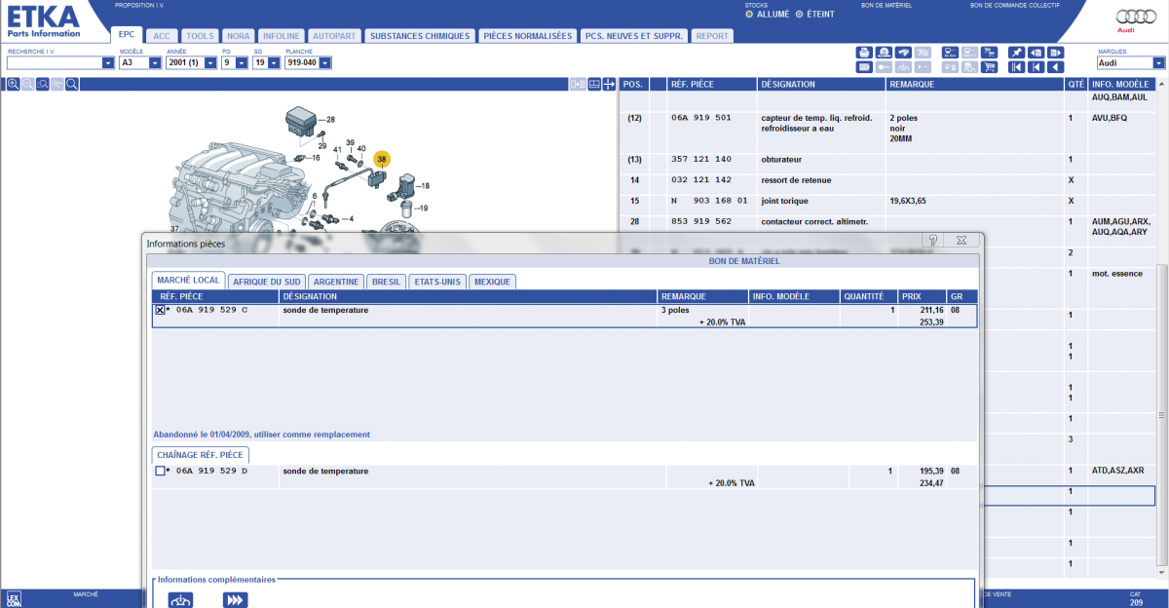Check the box for part 06A 919 529 D
This screenshot has width=1169, height=608.
[160, 472]
